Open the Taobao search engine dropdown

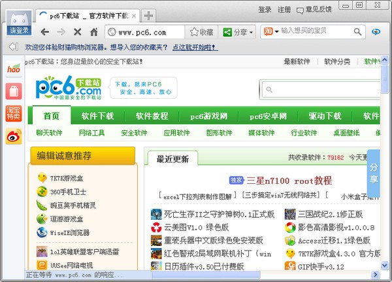(276, 31)
